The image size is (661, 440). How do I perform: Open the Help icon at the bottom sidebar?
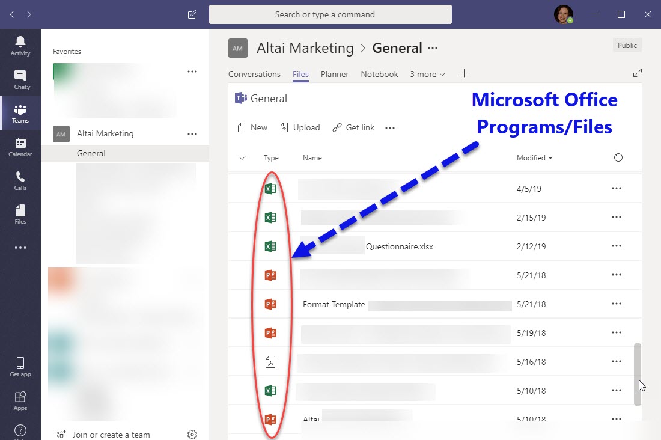[x=20, y=430]
